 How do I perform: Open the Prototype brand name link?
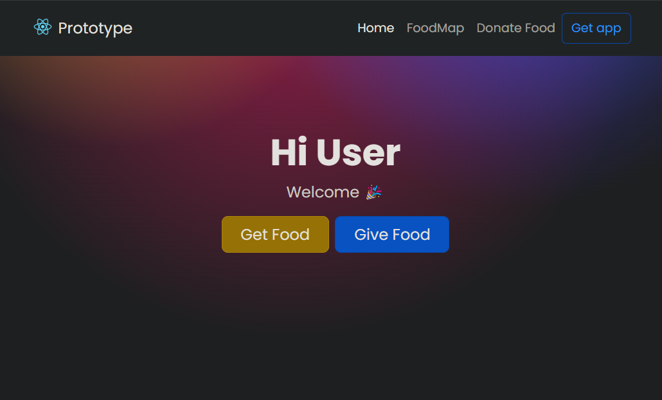[x=95, y=28]
